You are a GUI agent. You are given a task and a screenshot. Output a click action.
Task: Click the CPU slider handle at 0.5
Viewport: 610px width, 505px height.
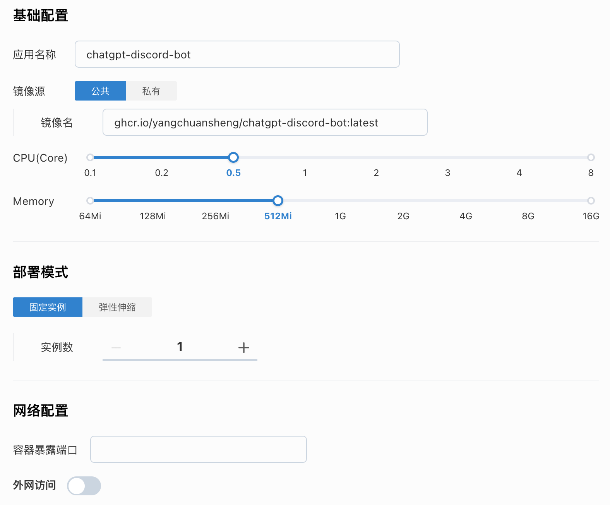pyautogui.click(x=233, y=157)
